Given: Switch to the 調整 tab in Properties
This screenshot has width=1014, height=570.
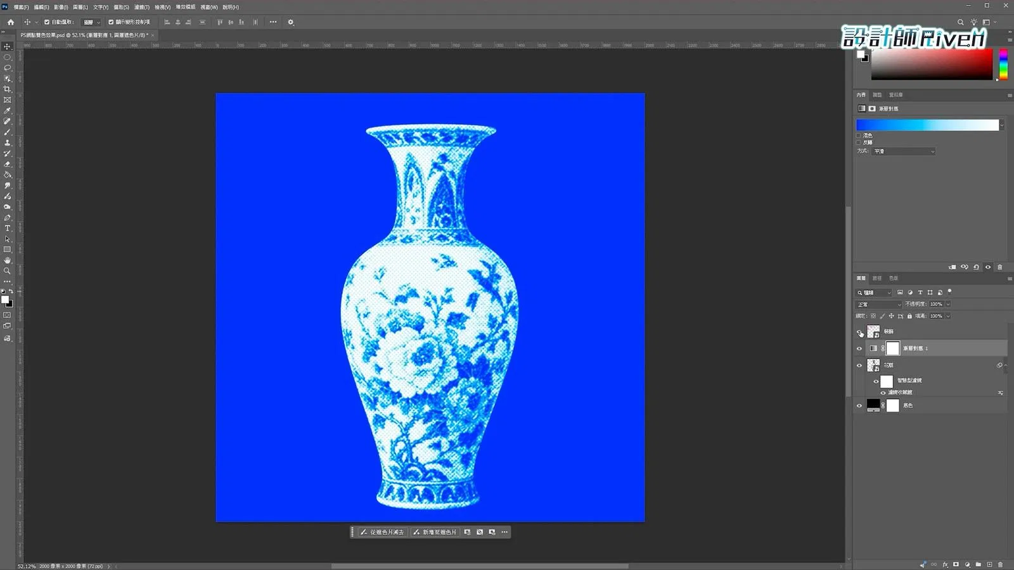Looking at the screenshot, I should [877, 95].
